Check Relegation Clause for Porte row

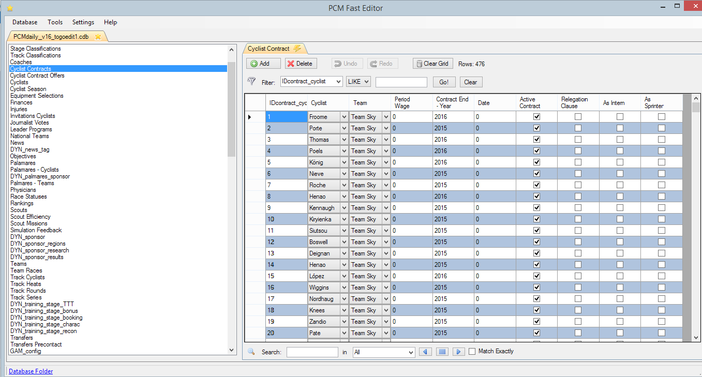[x=578, y=128]
